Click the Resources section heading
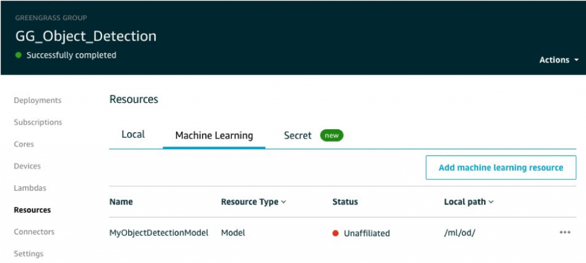 click(x=134, y=99)
